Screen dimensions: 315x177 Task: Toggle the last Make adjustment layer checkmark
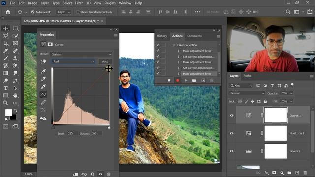coord(157,74)
